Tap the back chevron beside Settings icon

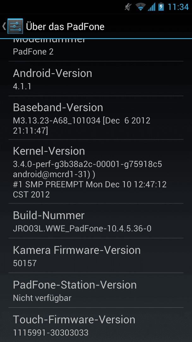click(4, 26)
